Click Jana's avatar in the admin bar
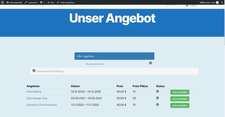The height and width of the screenshot is (117, 225). pos(217,2)
